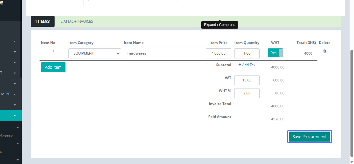Click the Add Item button
The width and height of the screenshot is (354, 164).
(53, 67)
